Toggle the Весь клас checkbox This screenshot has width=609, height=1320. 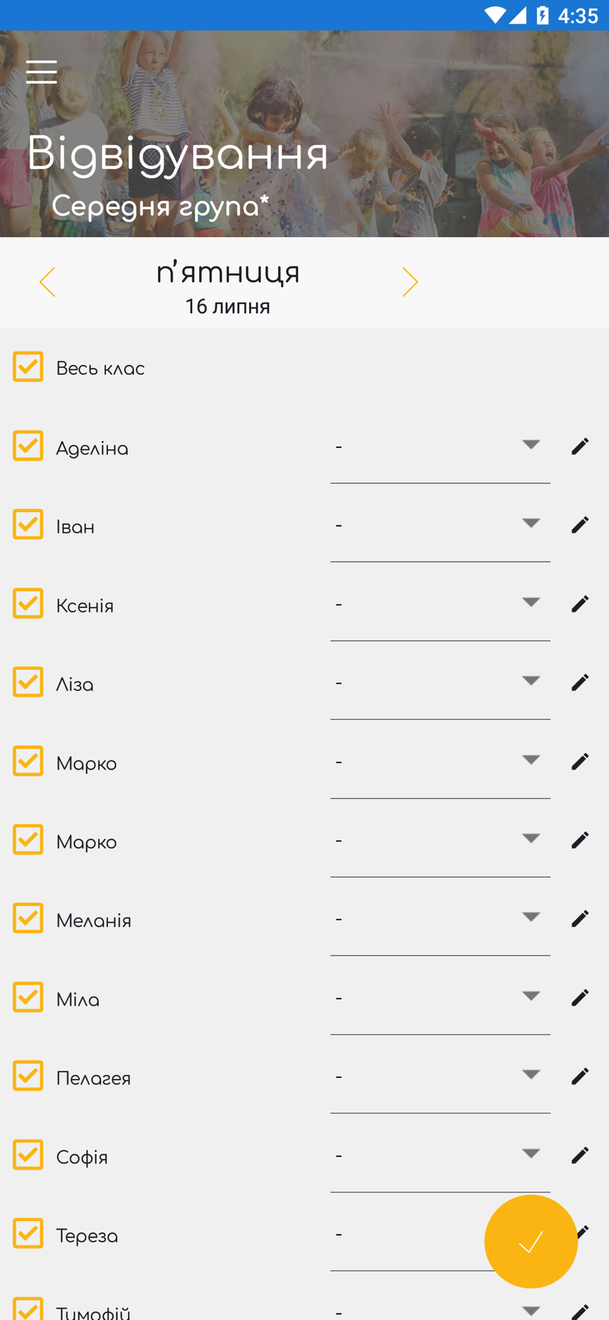[28, 367]
